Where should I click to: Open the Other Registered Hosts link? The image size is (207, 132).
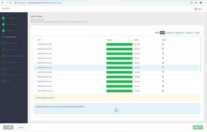click(45, 98)
